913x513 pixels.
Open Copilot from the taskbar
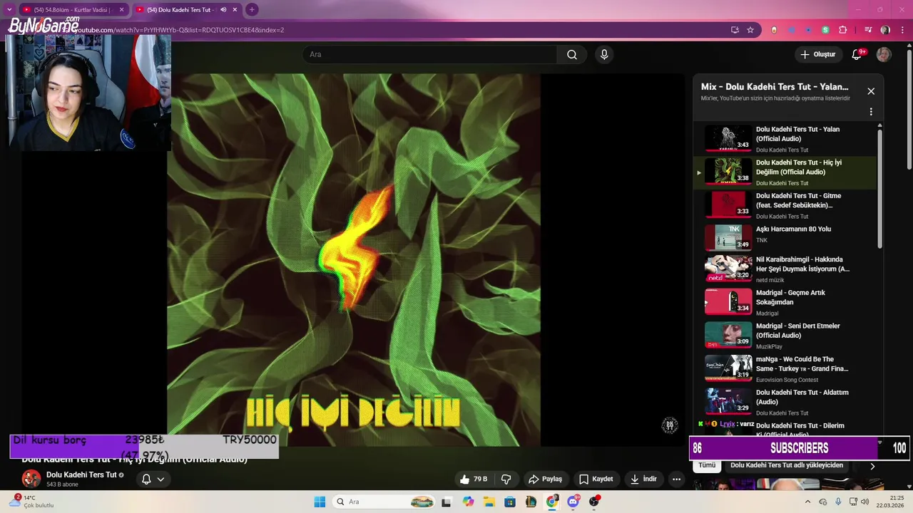pos(468,502)
